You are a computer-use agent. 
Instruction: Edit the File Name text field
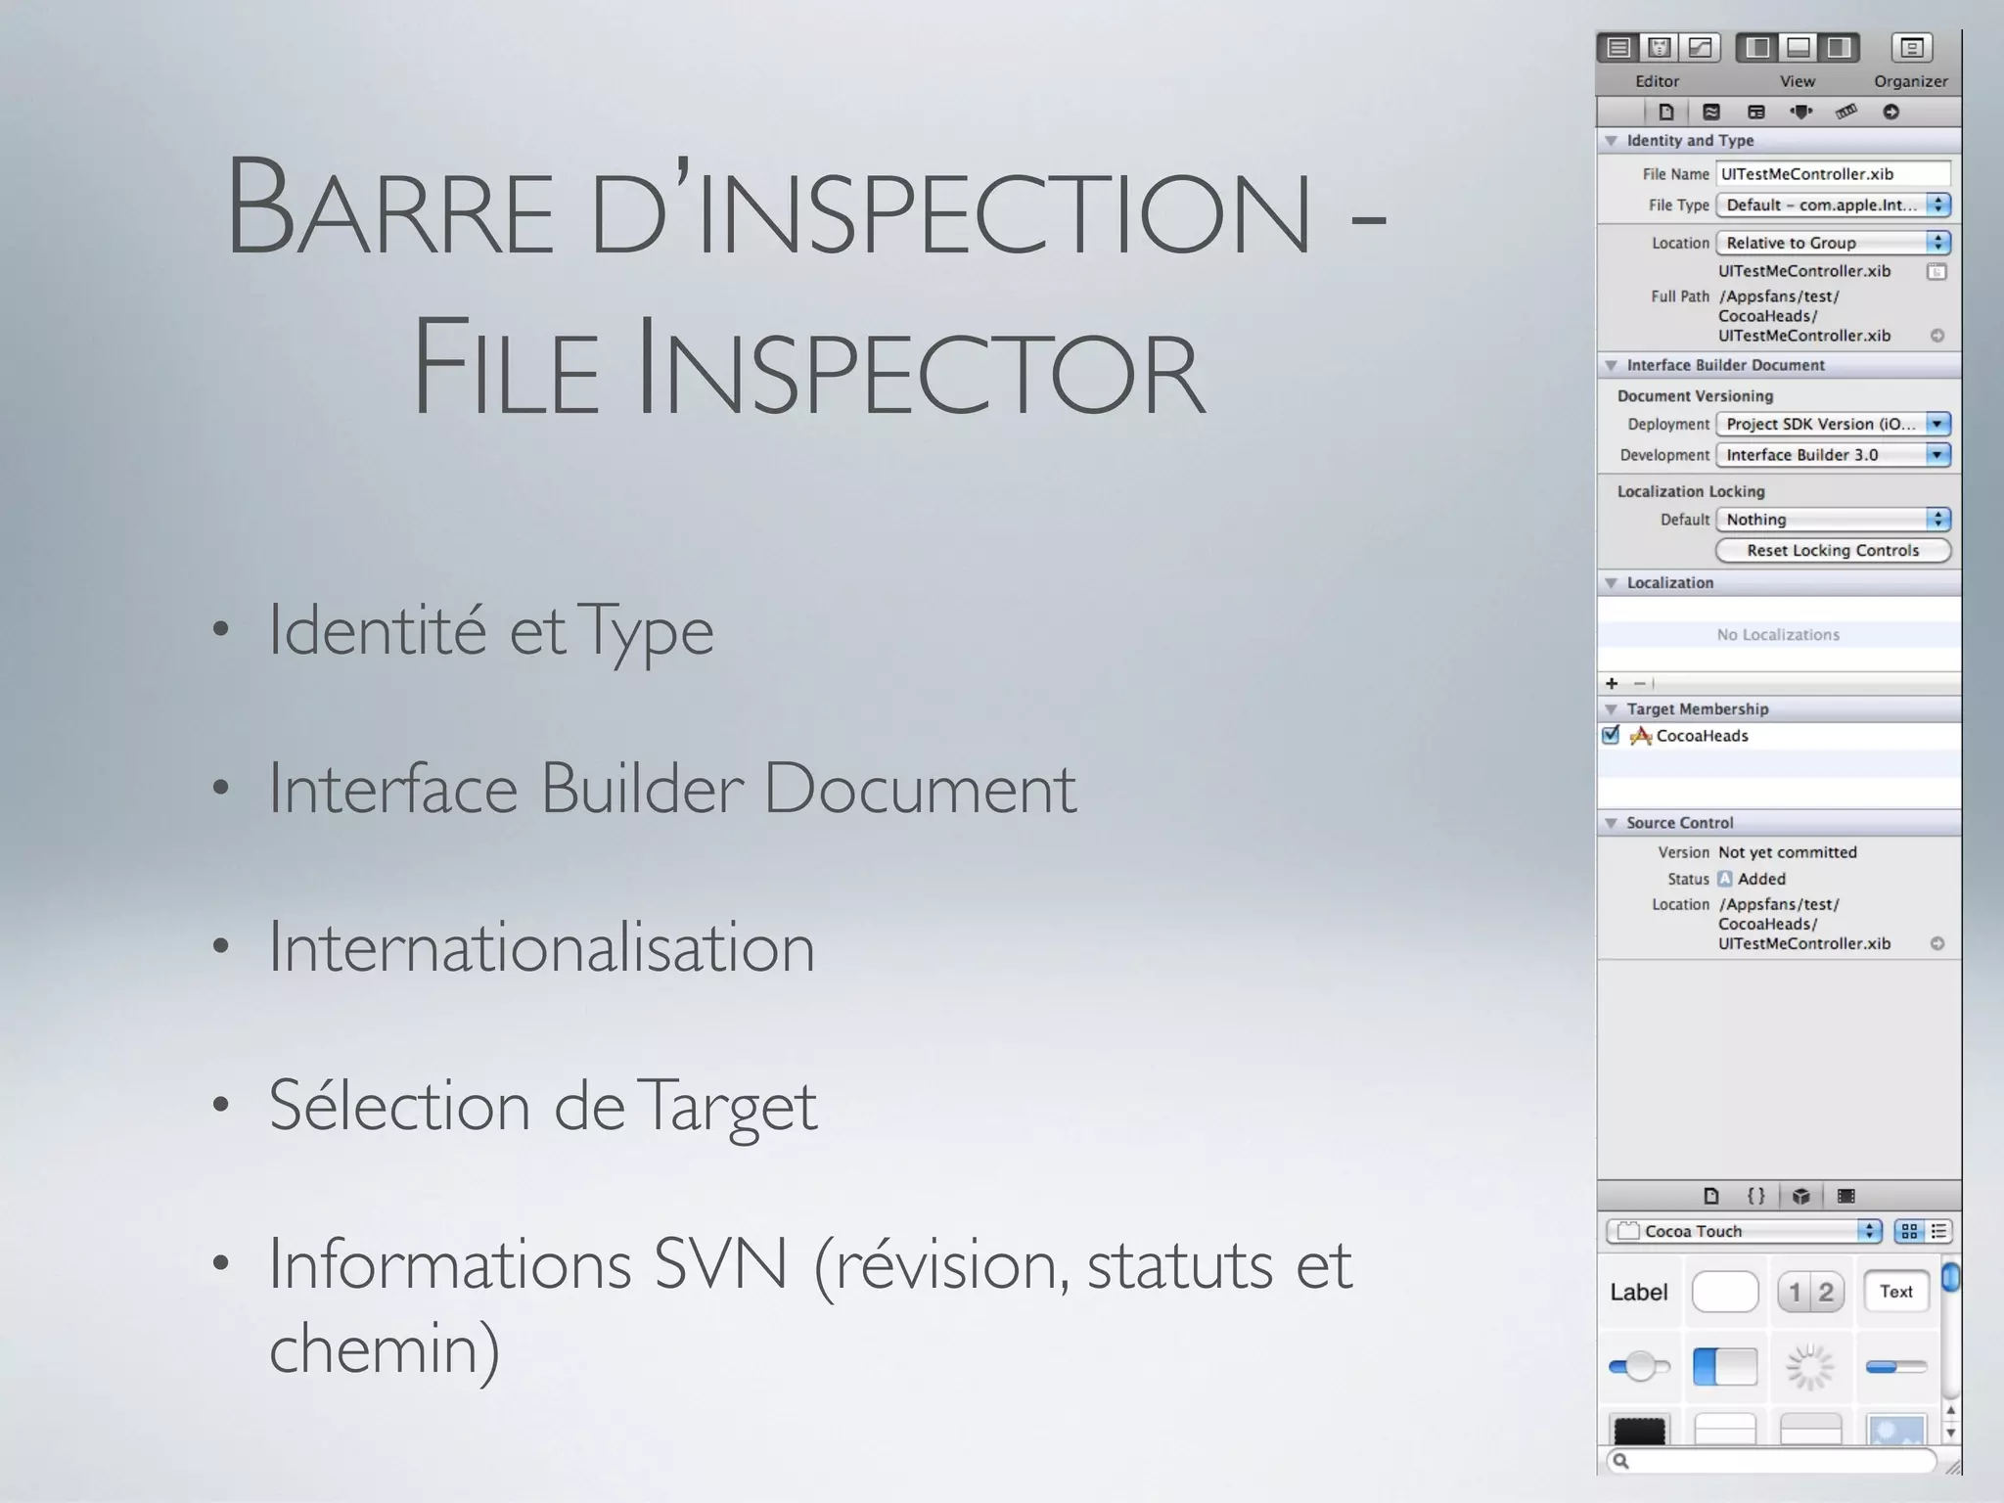point(1833,173)
